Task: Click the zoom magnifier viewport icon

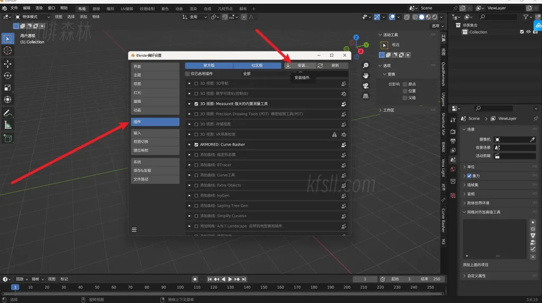Action: [366, 65]
